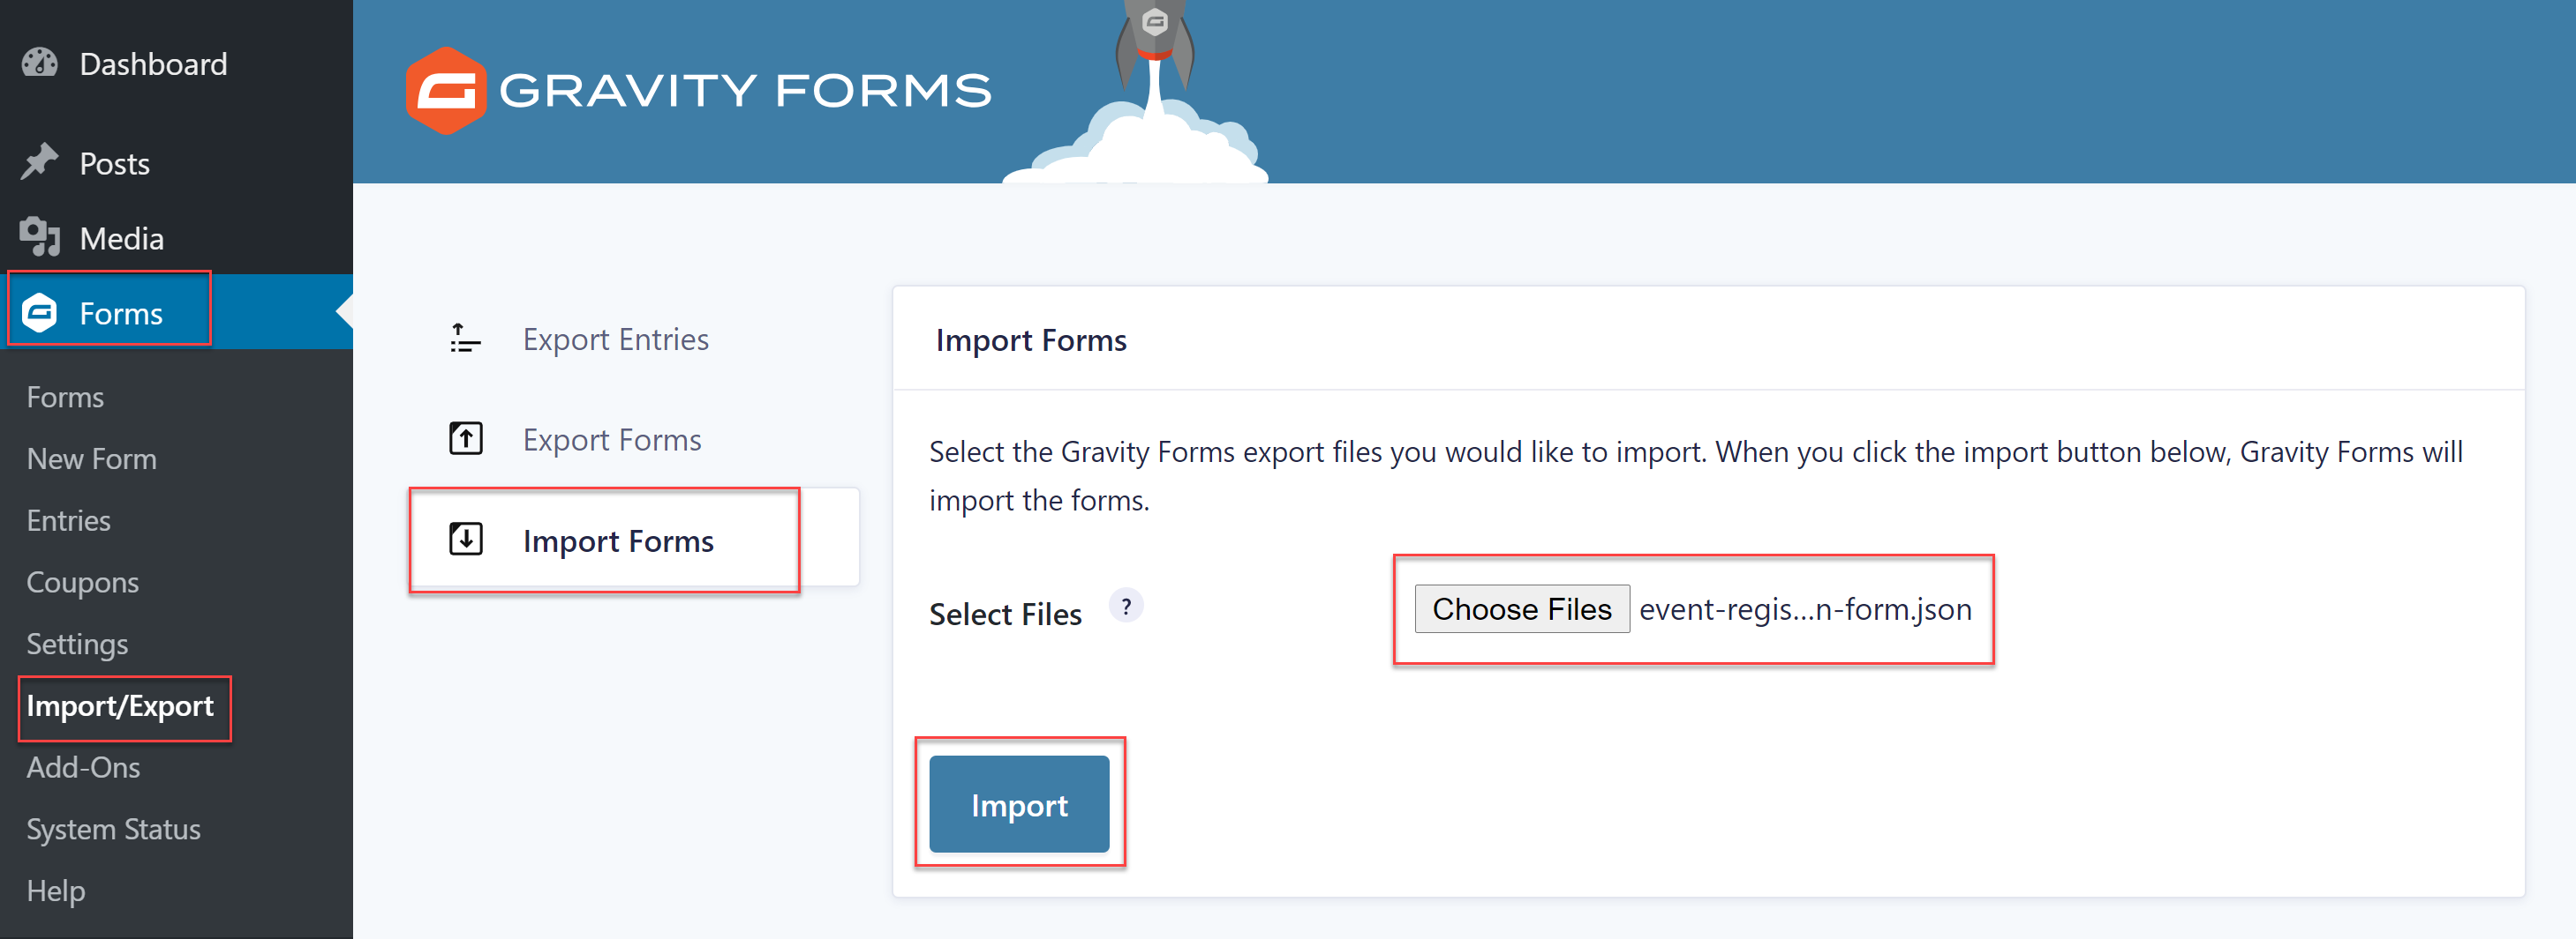The width and height of the screenshot is (2576, 939).
Task: Click the Export Forms upload arrow icon
Action: [x=466, y=438]
